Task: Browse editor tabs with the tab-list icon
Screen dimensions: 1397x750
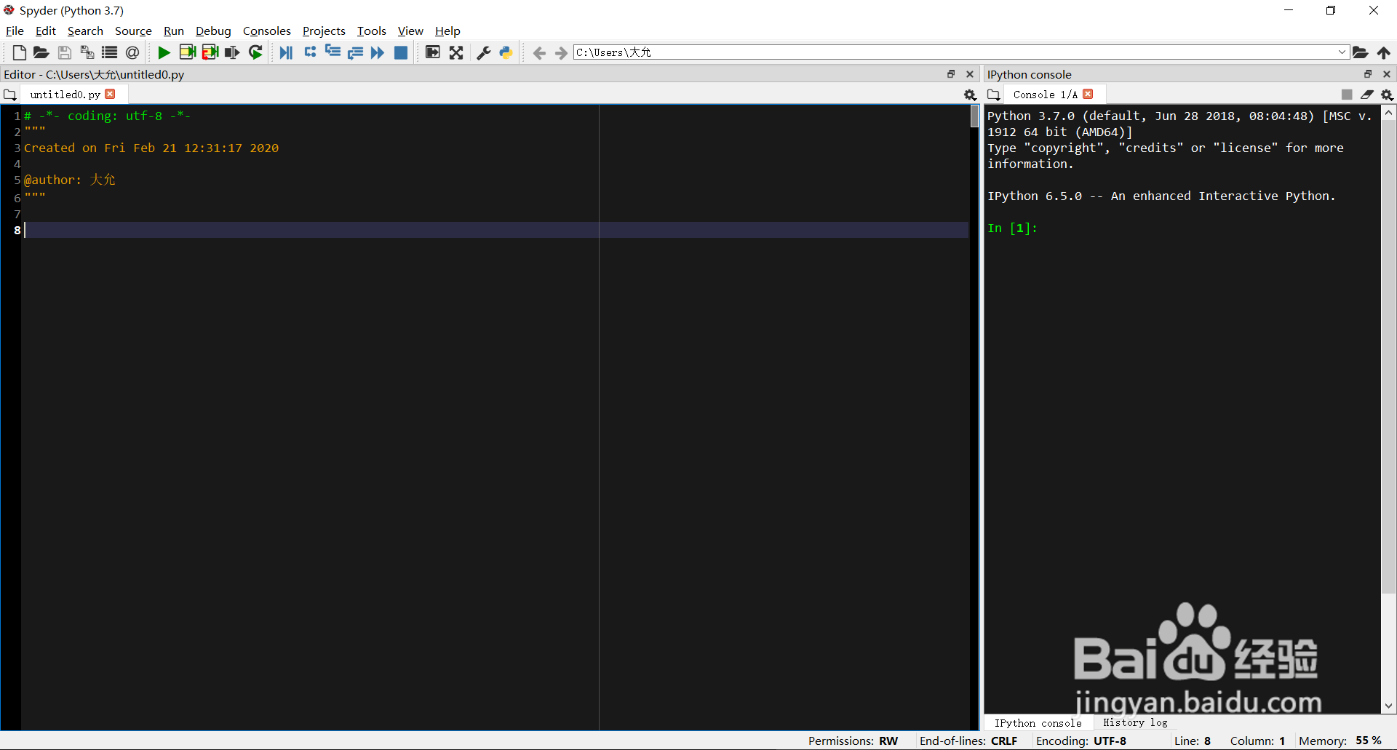Action: [10, 95]
